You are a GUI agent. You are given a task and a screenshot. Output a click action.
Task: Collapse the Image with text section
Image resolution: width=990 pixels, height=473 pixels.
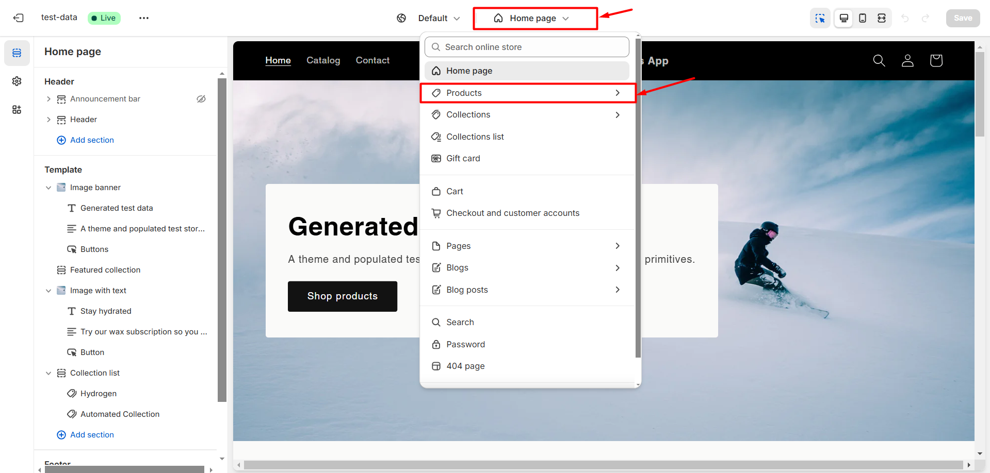point(48,291)
